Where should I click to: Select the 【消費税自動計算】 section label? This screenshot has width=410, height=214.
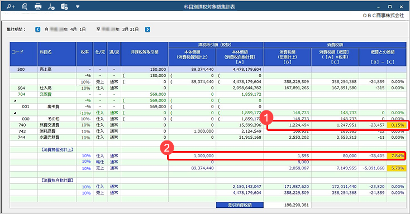(57, 181)
